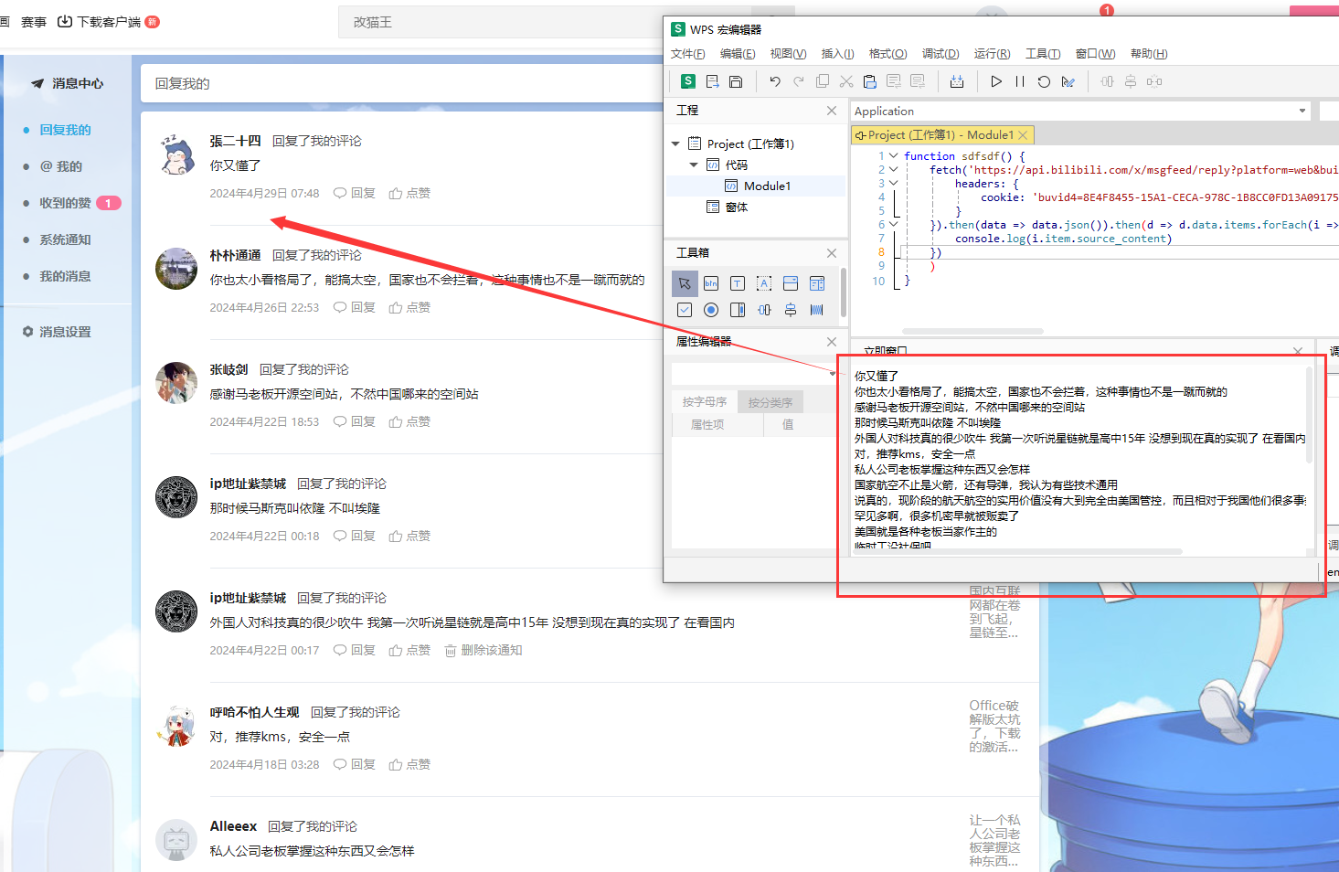This screenshot has height=872, width=1339.
Task: Select the scrollbar control tool in toolbox
Action: point(738,310)
